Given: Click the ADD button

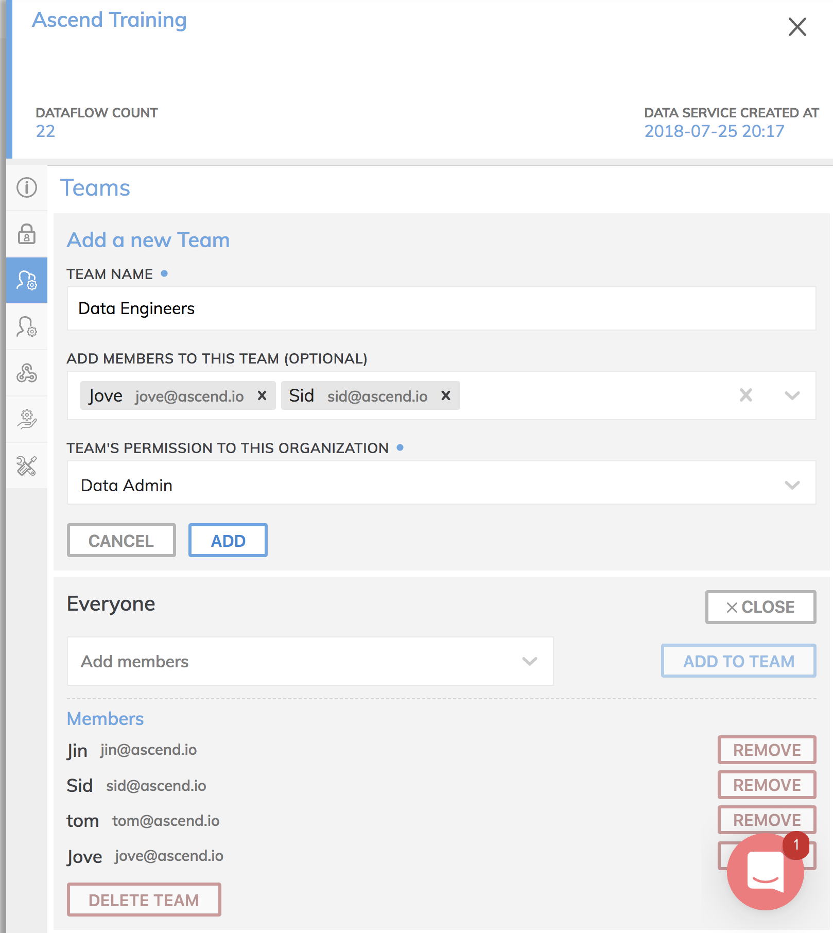Looking at the screenshot, I should 228,540.
